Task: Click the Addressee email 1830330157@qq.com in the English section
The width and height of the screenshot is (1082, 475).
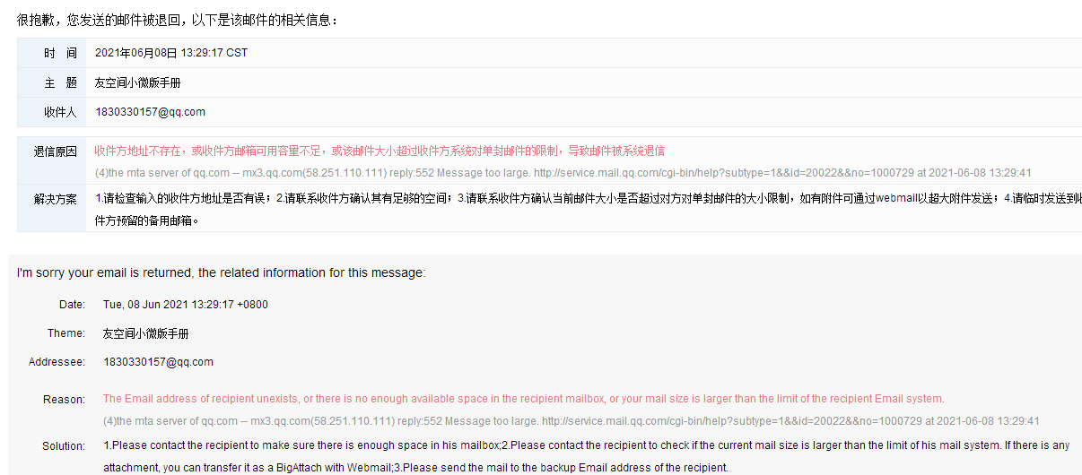Action: pos(159,362)
